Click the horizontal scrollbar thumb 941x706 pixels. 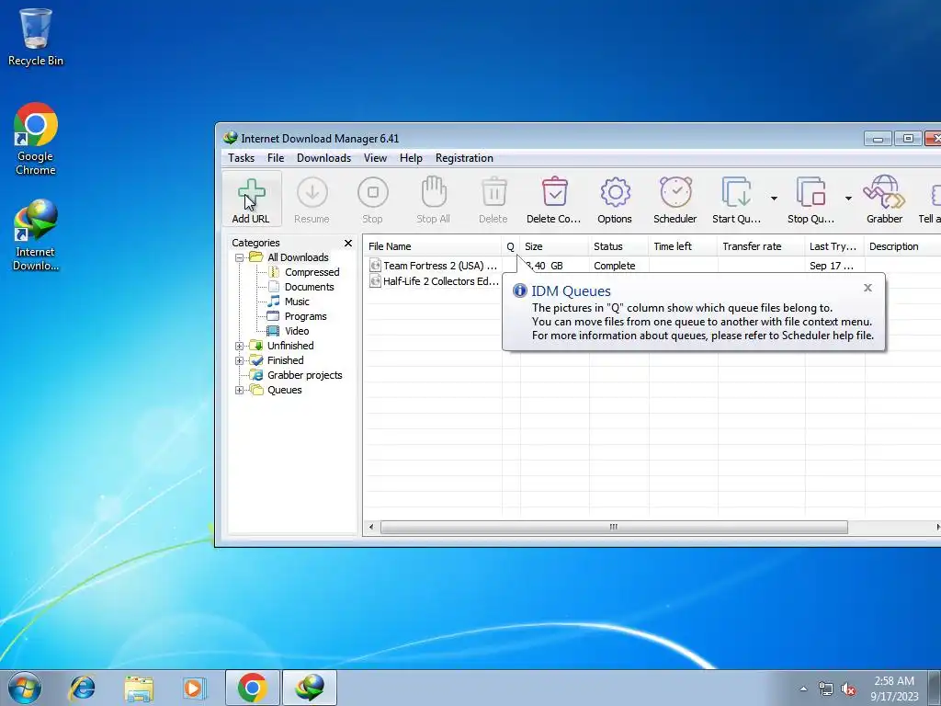point(614,527)
